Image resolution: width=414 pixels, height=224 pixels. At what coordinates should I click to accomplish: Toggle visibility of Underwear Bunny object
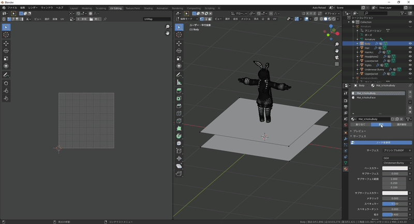pos(410,69)
